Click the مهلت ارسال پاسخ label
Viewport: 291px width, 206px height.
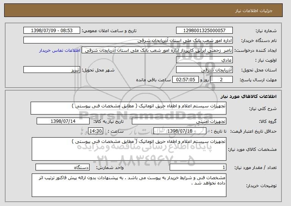click(x=258, y=80)
